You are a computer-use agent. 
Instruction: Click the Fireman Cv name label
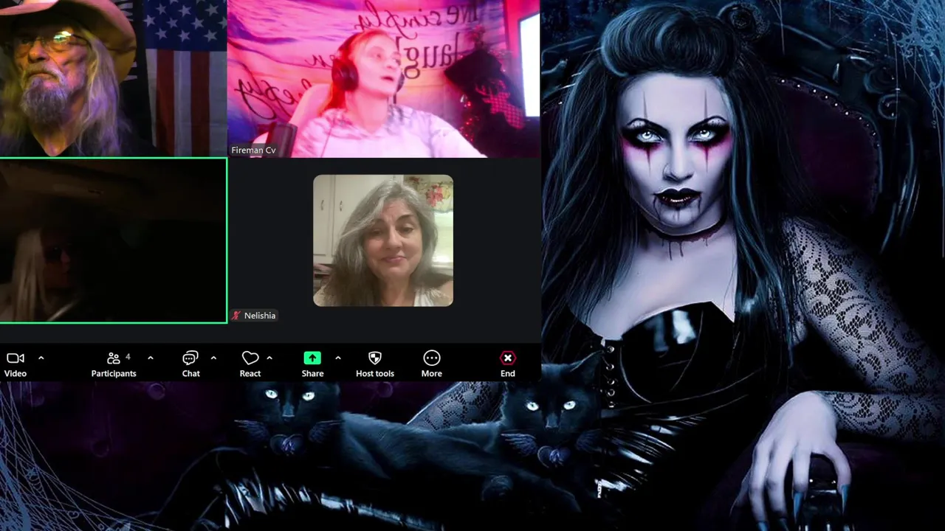[253, 150]
